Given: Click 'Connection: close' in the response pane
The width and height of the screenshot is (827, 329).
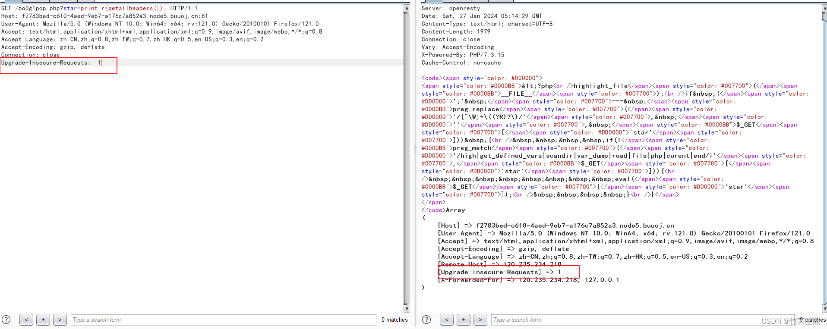Looking at the screenshot, I should (x=451, y=39).
